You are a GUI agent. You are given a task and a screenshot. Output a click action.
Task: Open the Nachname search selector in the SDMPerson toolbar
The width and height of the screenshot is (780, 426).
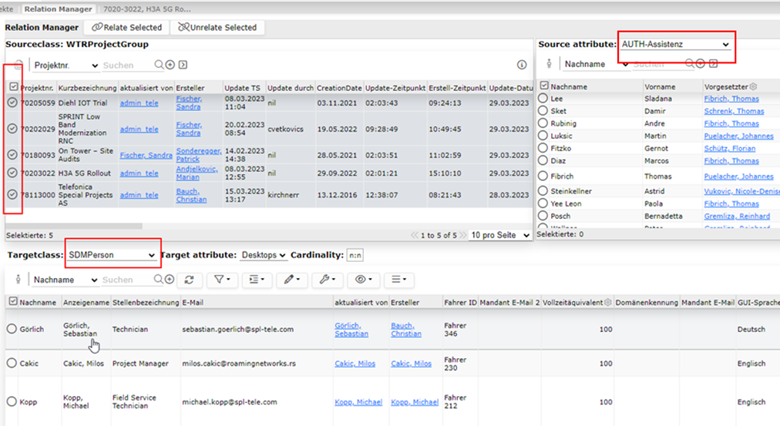click(x=66, y=280)
